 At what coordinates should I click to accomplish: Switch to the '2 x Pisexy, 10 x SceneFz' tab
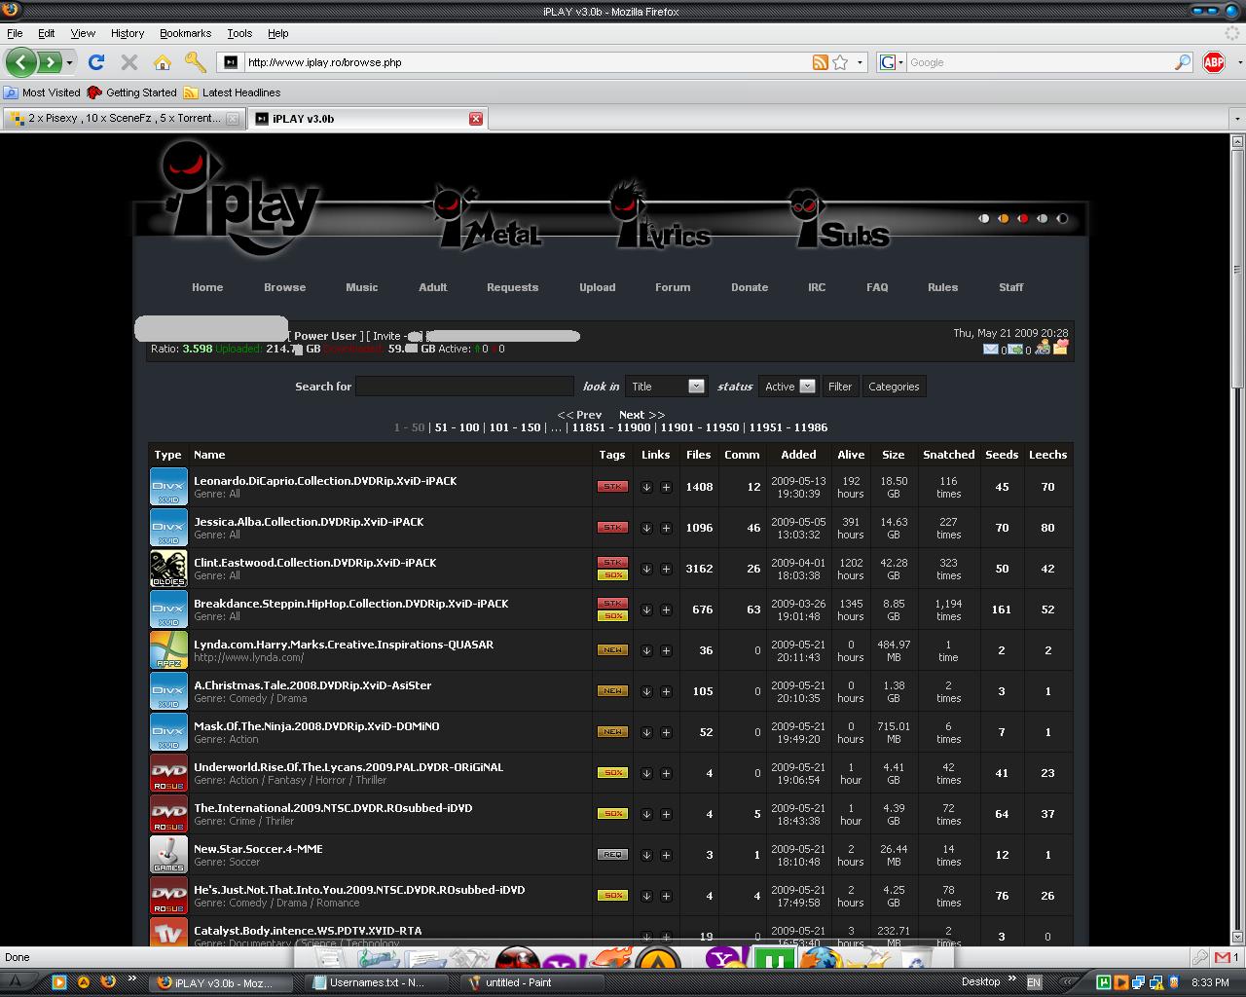(124, 119)
